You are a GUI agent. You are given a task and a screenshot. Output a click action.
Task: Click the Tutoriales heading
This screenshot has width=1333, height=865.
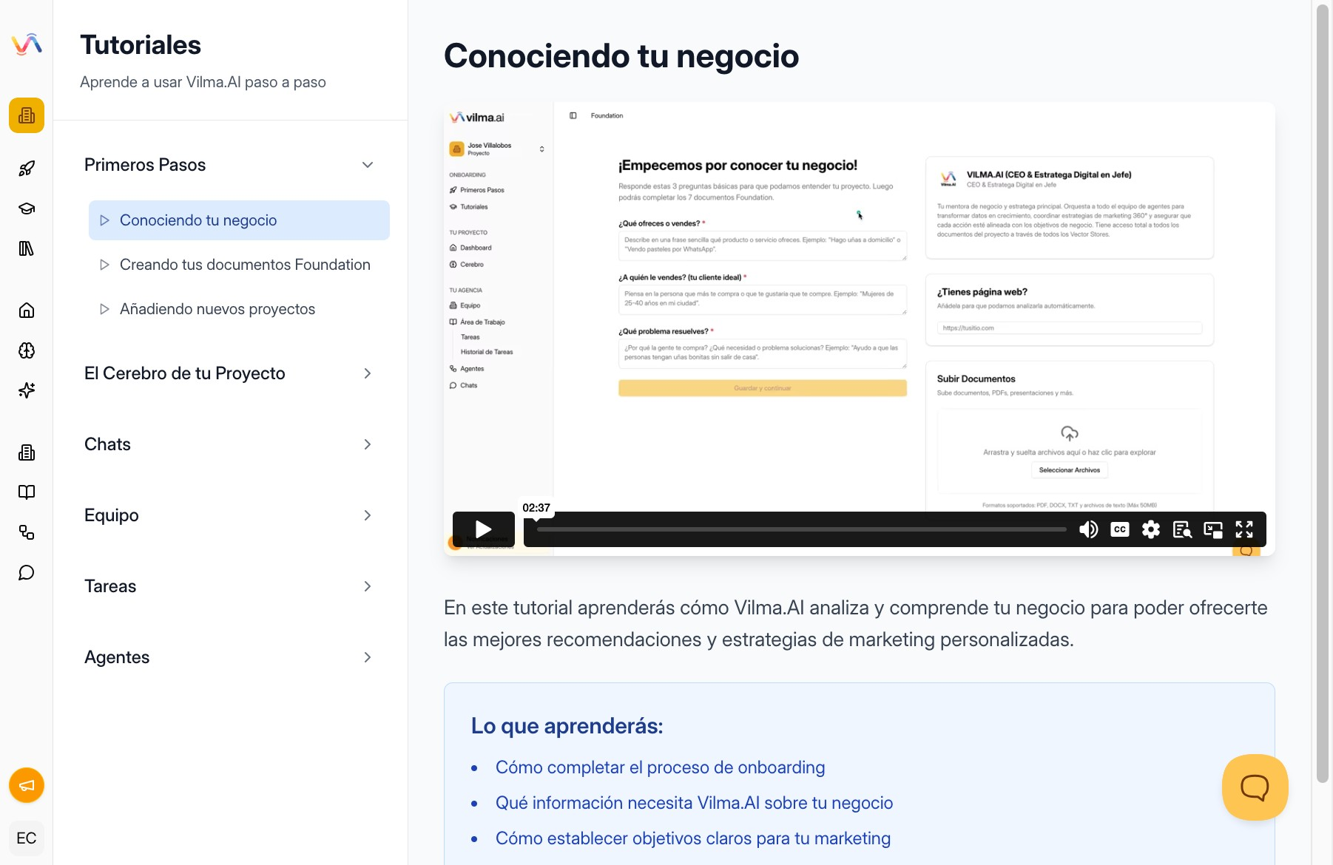(141, 45)
